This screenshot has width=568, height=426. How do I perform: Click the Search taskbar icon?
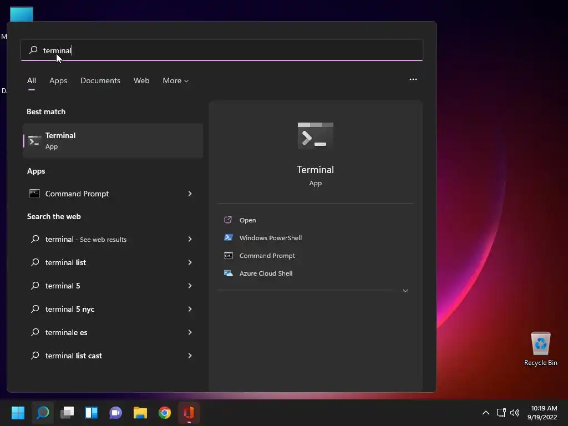42,413
